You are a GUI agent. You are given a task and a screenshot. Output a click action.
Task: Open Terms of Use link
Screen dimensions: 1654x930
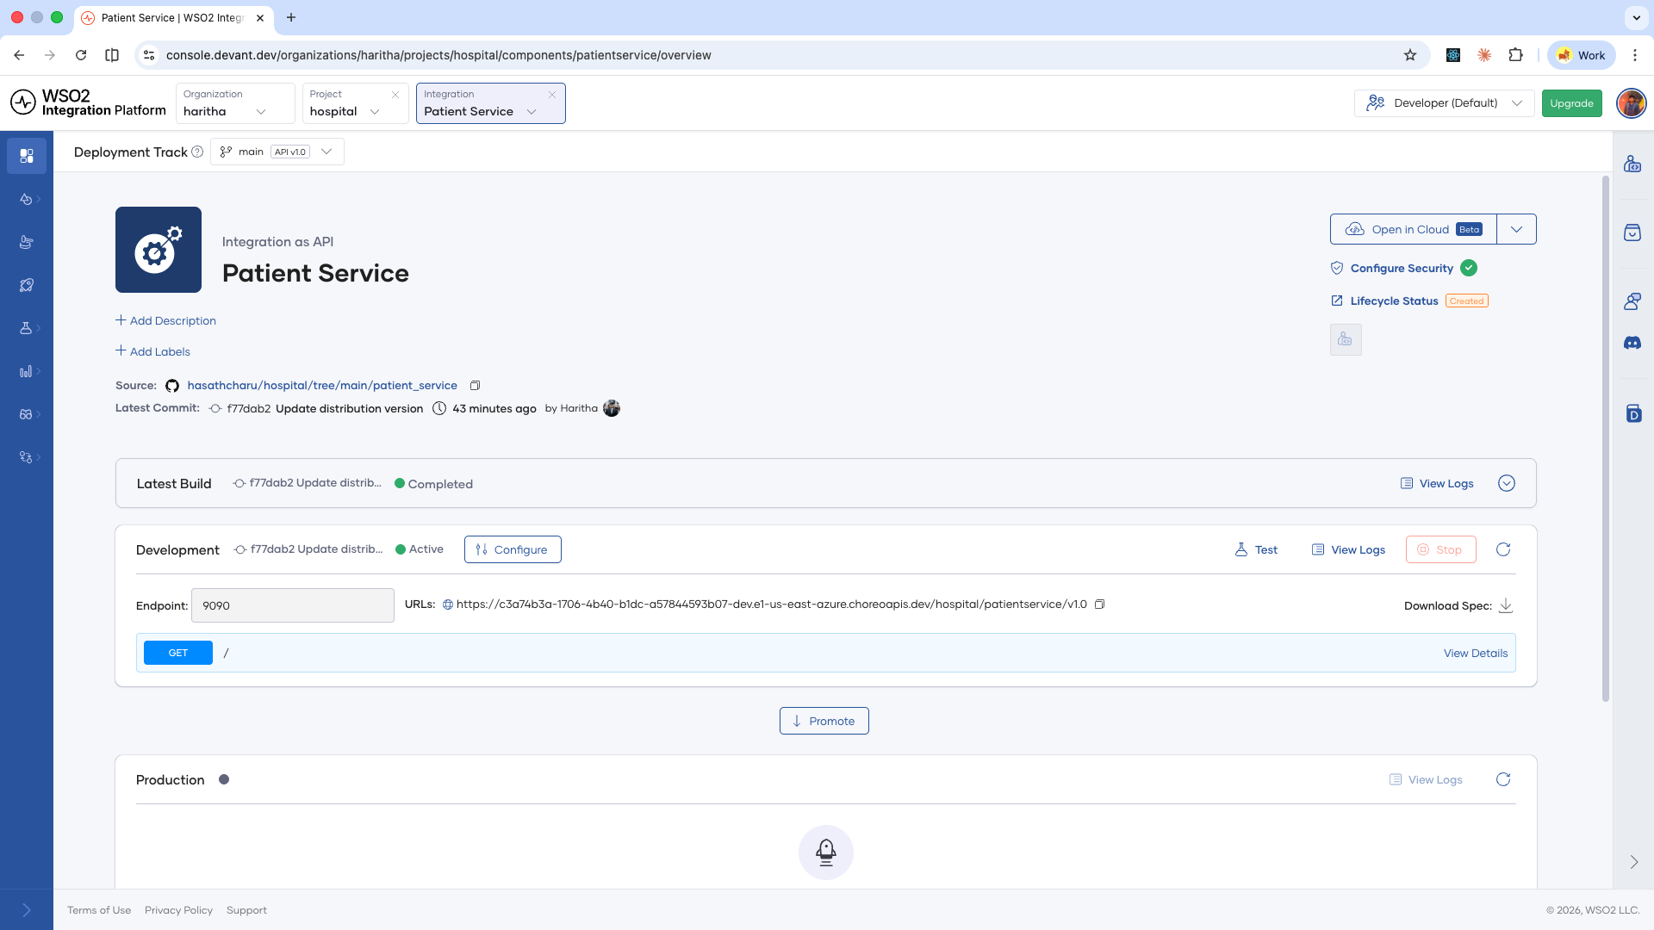tap(99, 910)
